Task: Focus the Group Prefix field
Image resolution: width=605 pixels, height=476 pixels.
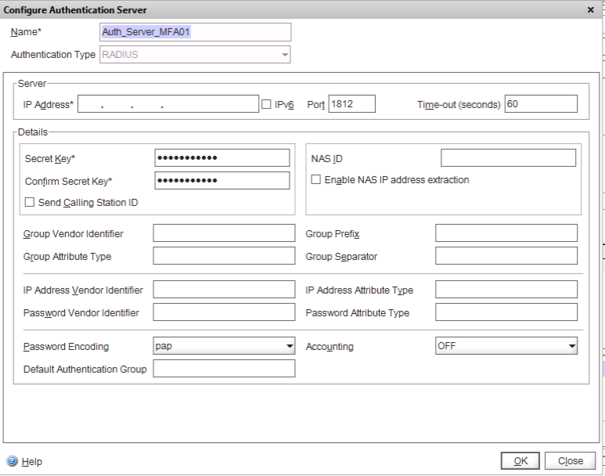Action: click(506, 233)
